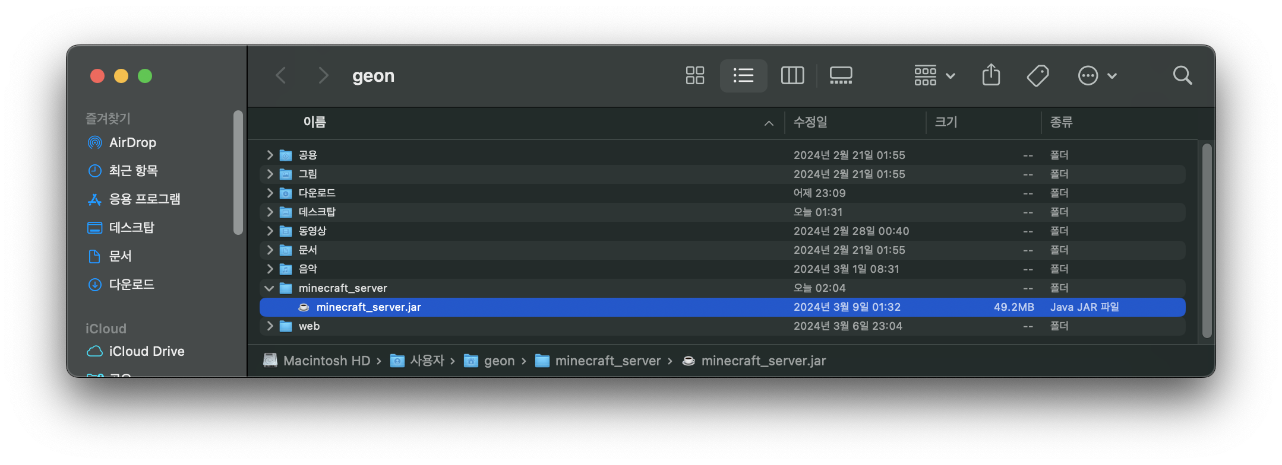Go forward with the right arrow
Screen dimensions: 1282x465
[323, 75]
